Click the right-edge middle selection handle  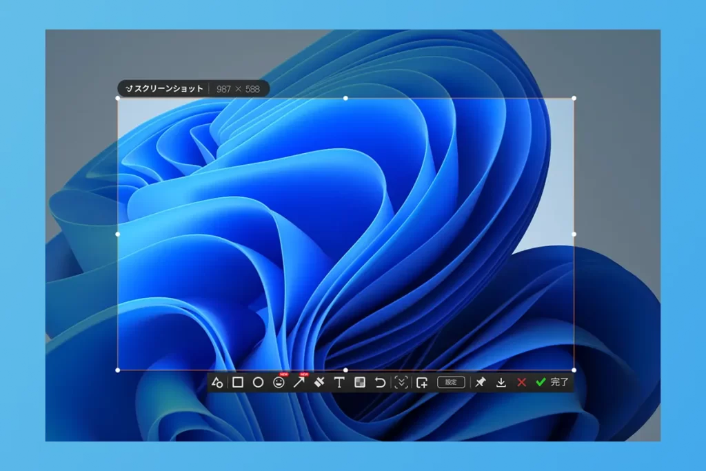coord(574,234)
